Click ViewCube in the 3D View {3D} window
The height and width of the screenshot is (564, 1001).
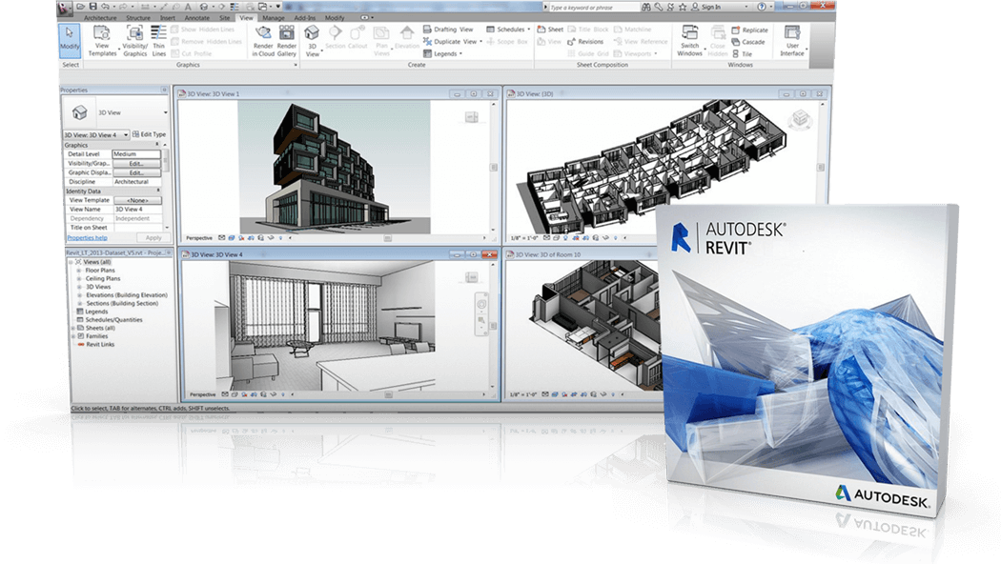coord(800,119)
